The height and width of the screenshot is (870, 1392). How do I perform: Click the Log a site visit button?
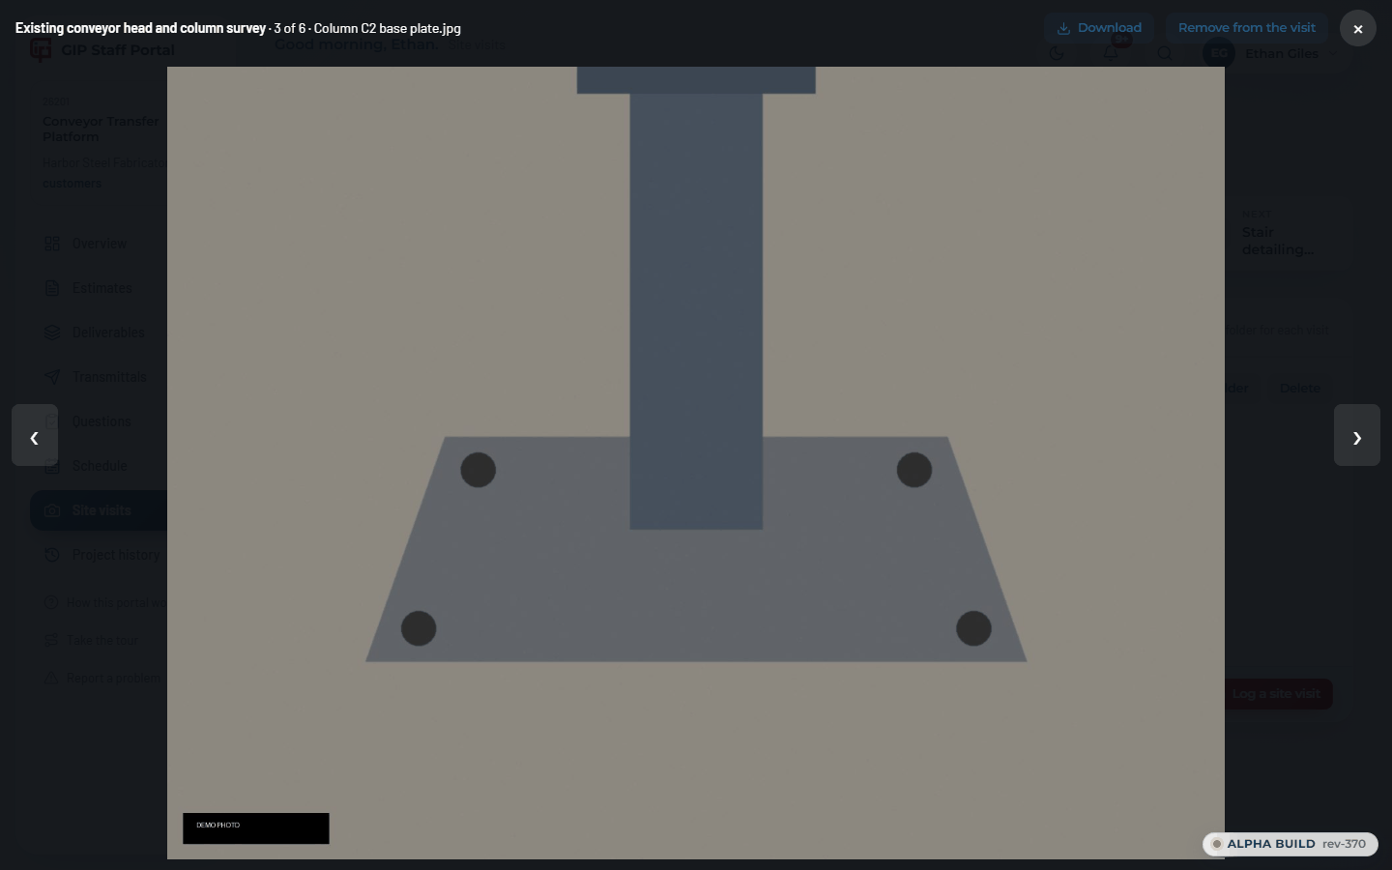[1278, 694]
